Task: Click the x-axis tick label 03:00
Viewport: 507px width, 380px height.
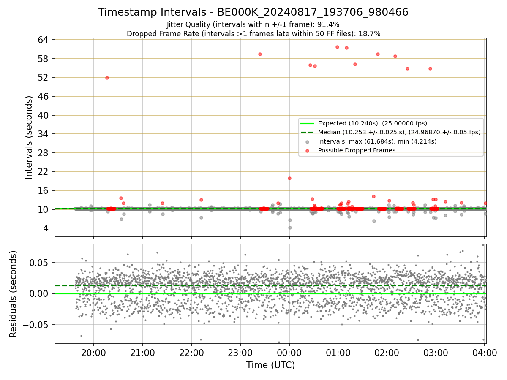Action: (x=436, y=353)
